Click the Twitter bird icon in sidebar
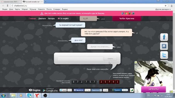Viewport: 175px width, 98px height. (x=164, y=55)
